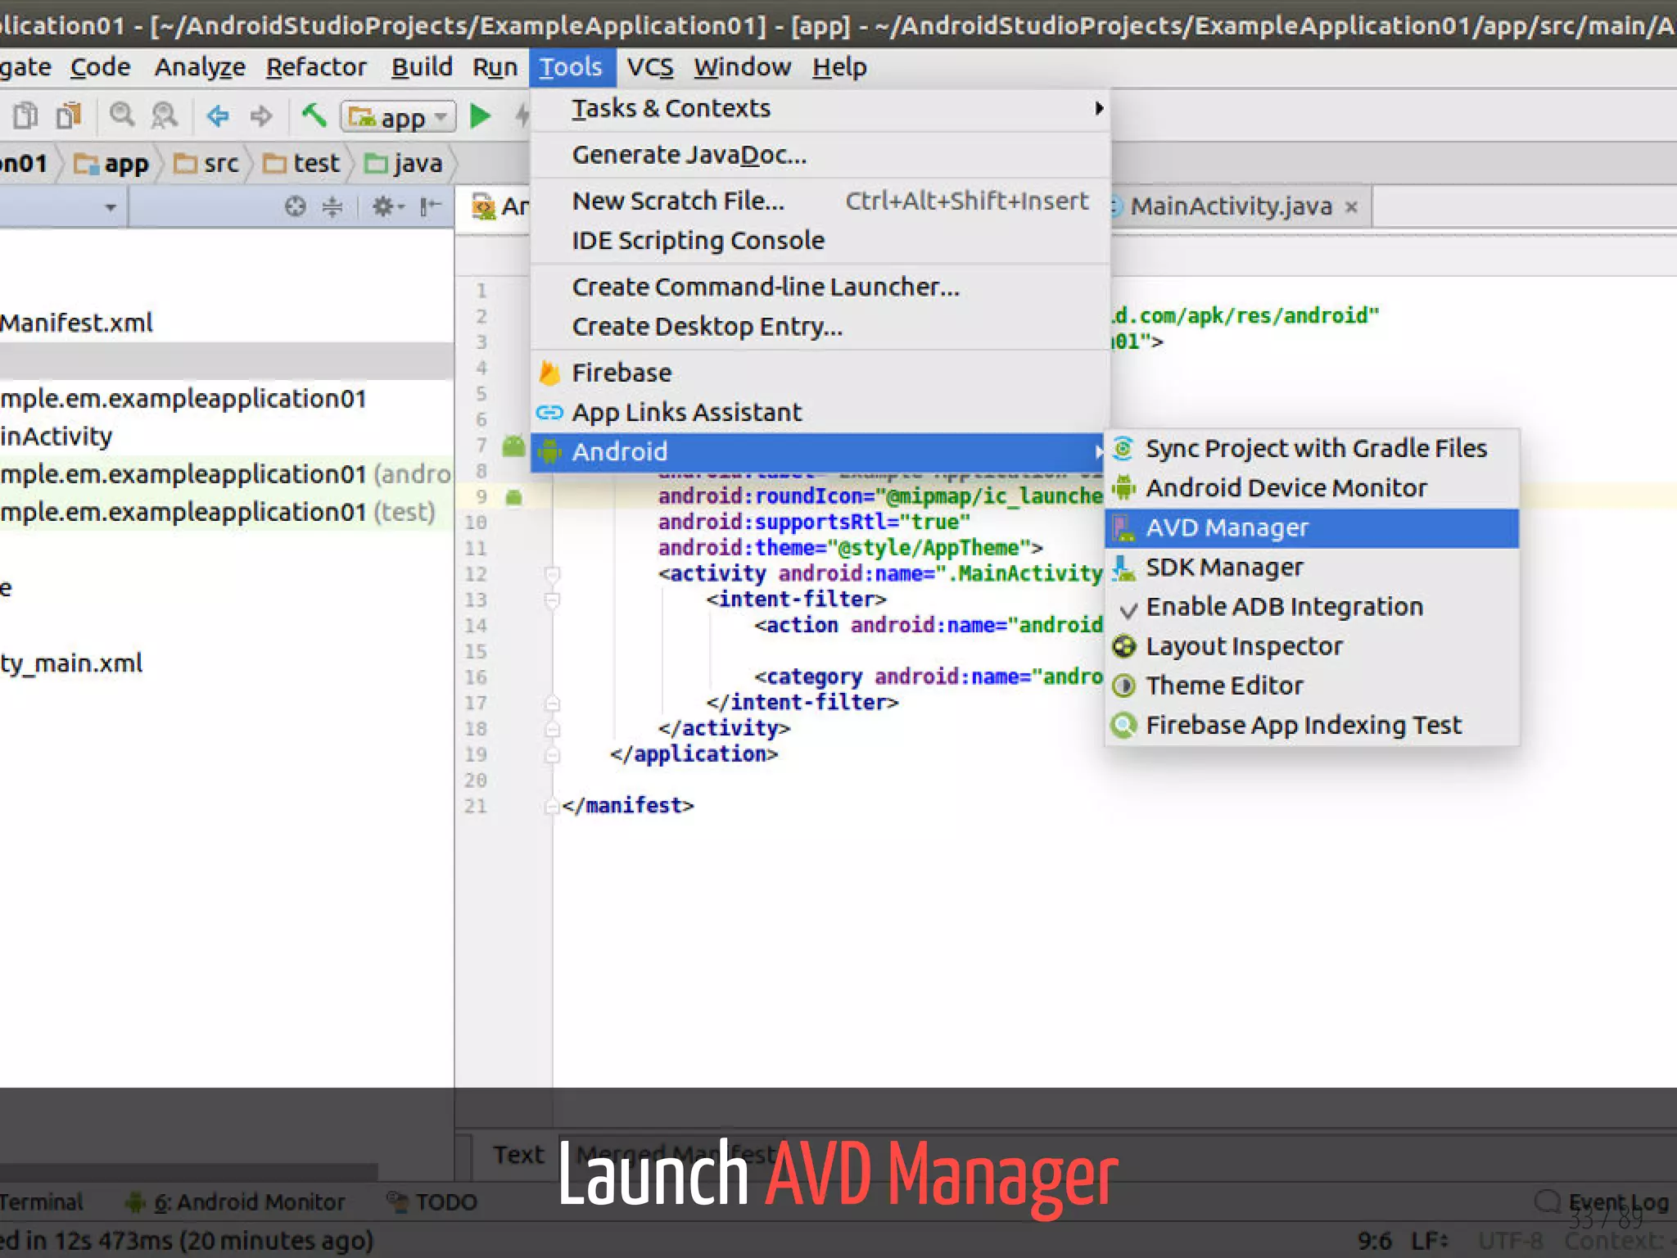This screenshot has height=1258, width=1677.
Task: Click the app breadcrumb
Action: (x=111, y=164)
